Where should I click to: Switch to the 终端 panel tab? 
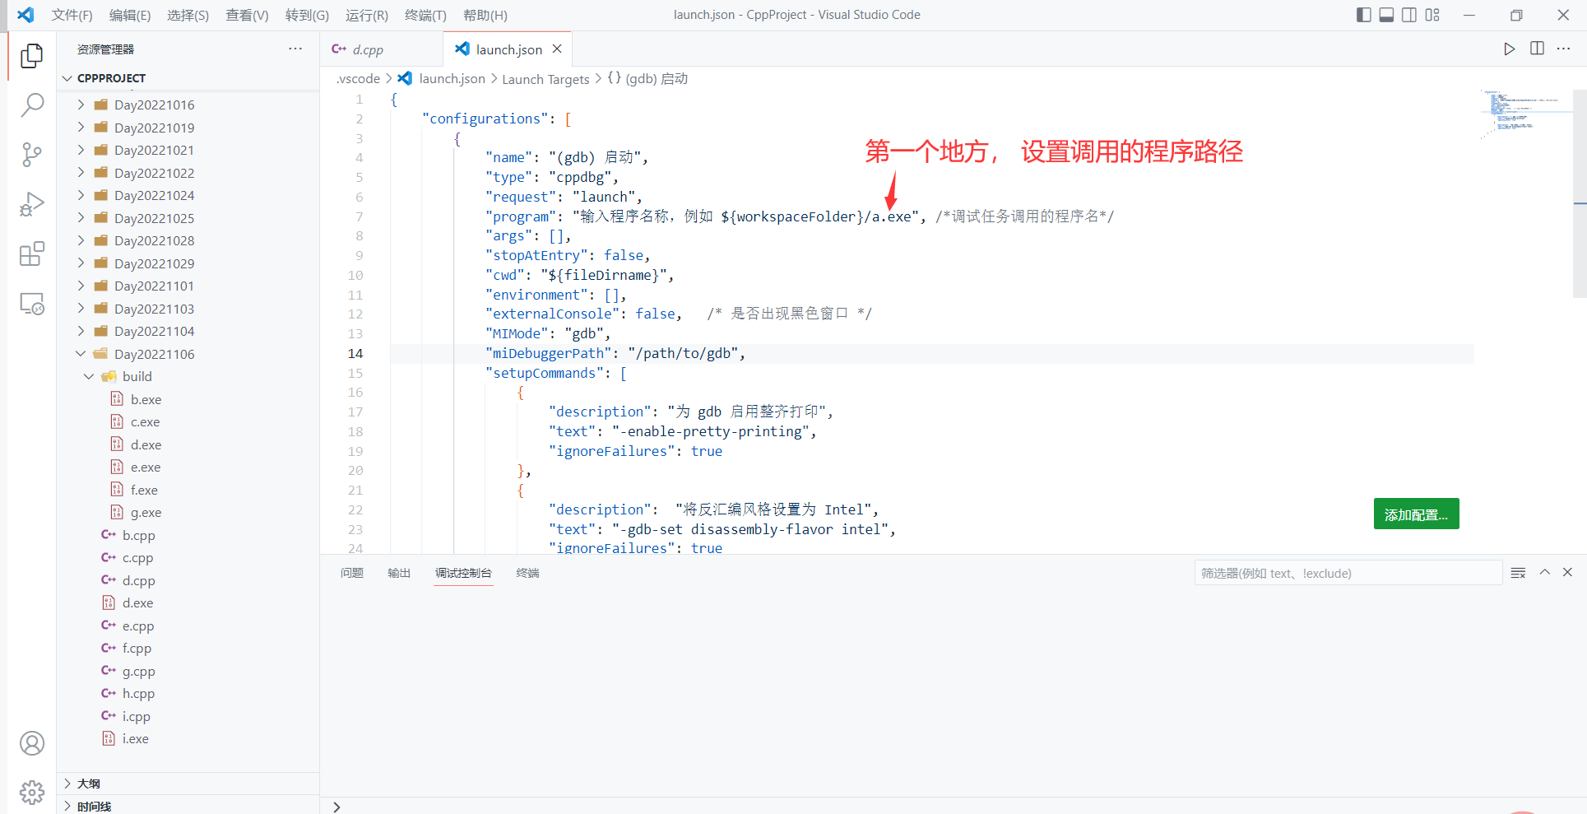527,573
